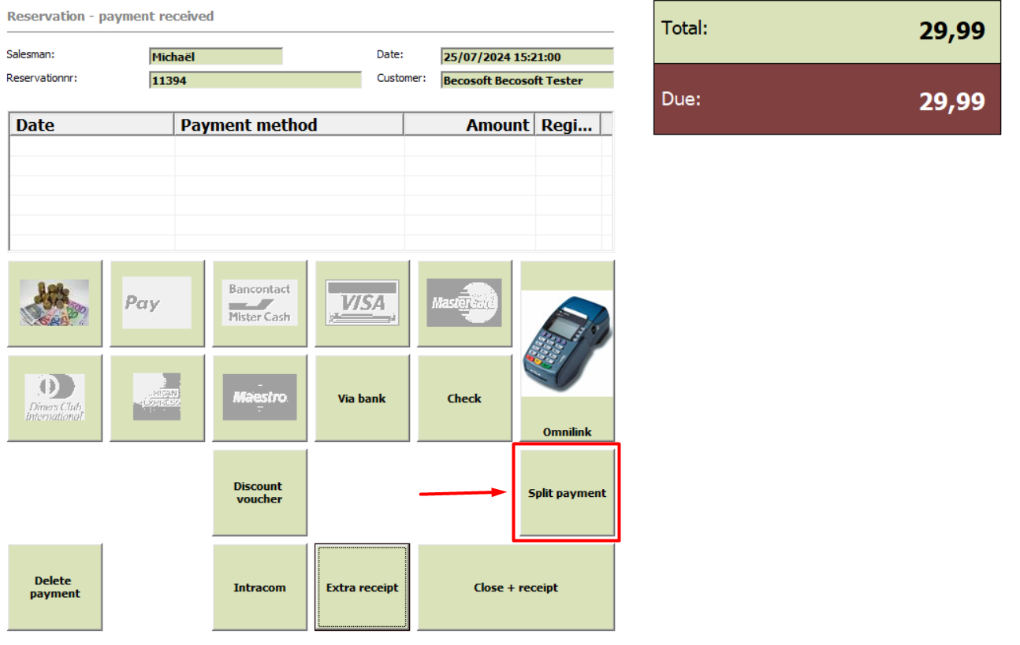Open Split payment
This screenshot has height=645, width=1020.
568,492
